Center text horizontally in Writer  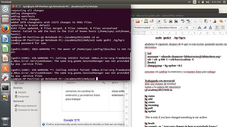click(223, 28)
